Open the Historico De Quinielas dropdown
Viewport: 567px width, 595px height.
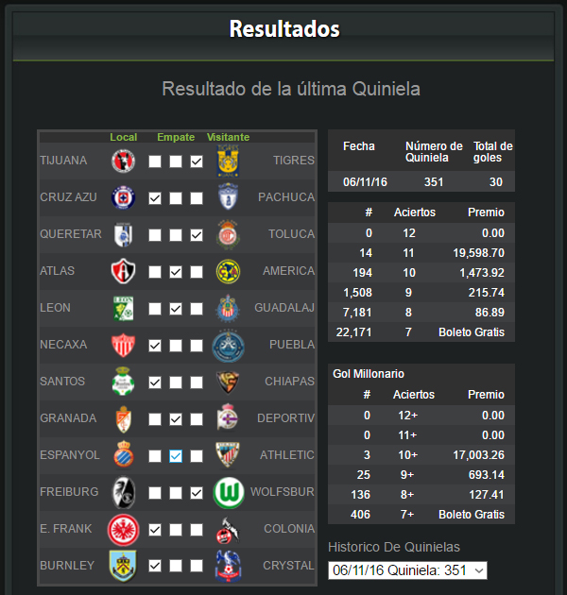click(407, 570)
